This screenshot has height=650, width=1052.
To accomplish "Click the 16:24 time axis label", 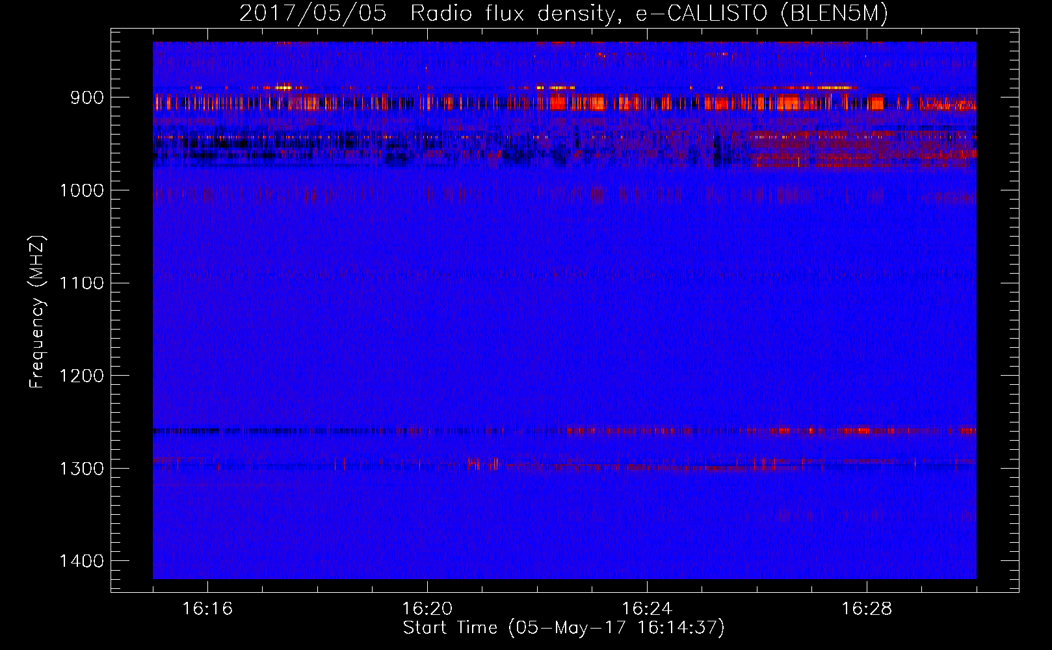I will (647, 608).
